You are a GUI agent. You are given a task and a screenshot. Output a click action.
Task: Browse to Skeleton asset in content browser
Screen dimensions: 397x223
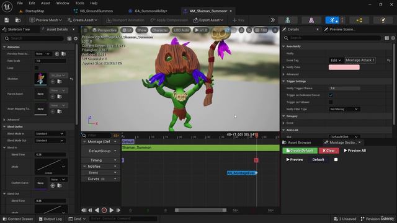[x=60, y=81]
